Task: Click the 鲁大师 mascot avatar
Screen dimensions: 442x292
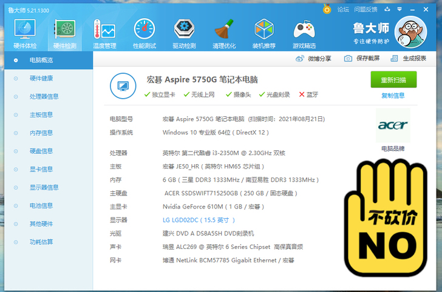Action: pos(410,32)
